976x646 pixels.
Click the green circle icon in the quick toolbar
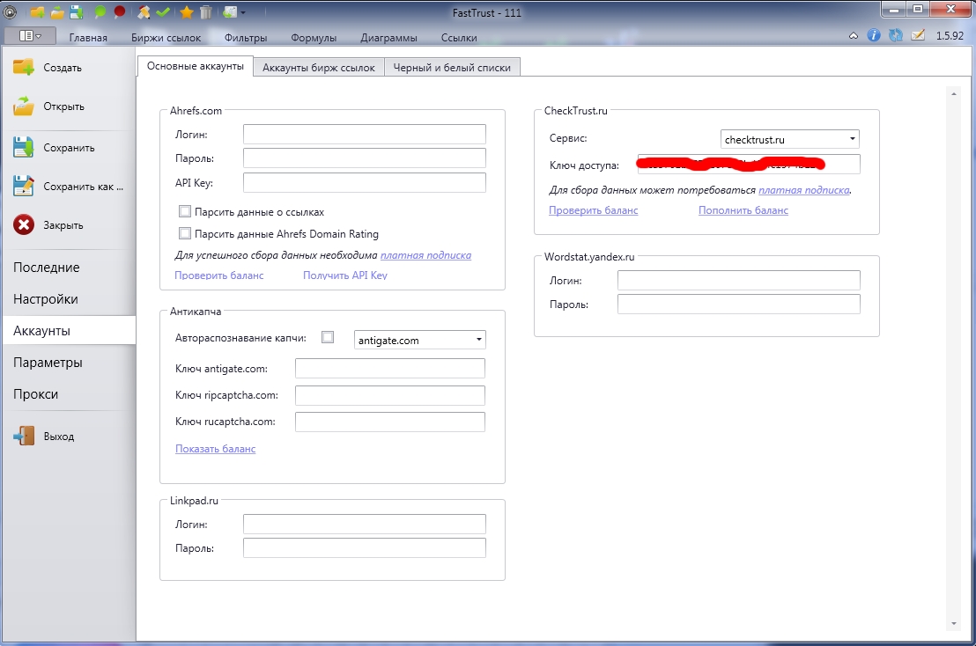tap(100, 11)
